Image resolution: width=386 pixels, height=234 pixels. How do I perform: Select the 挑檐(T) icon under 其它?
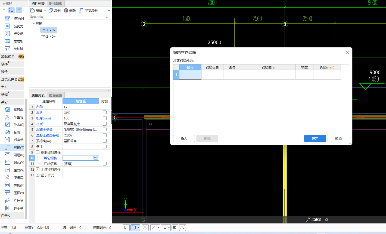click(7, 147)
